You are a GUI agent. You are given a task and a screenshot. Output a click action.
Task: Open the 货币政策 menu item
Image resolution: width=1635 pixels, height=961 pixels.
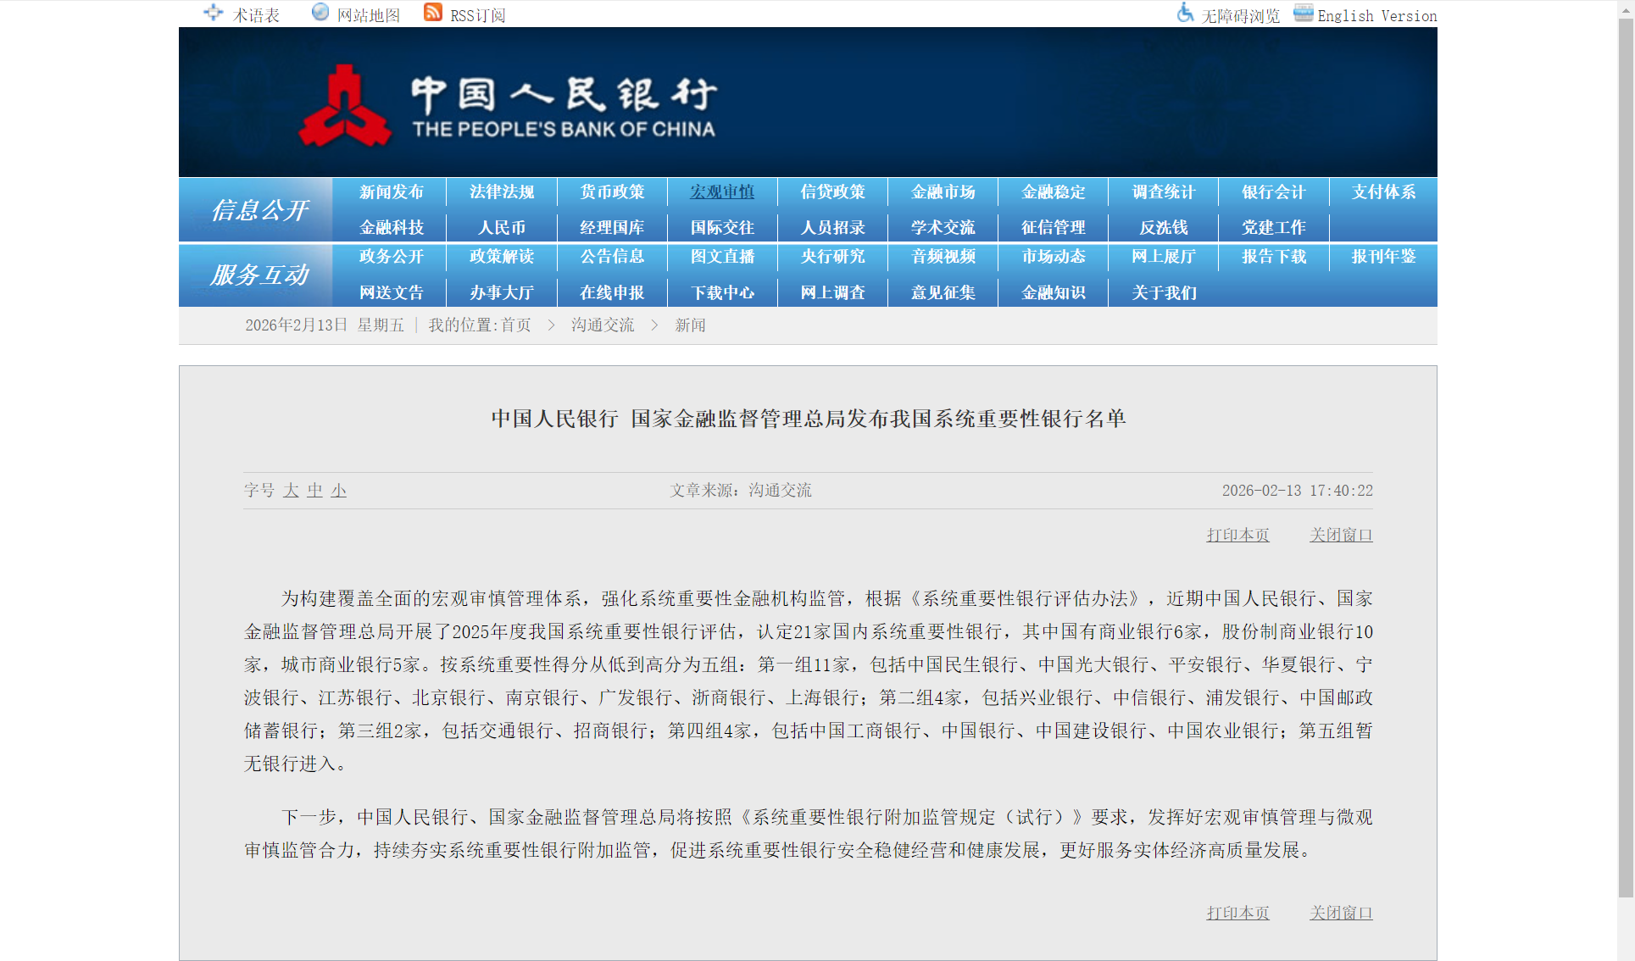click(x=612, y=192)
